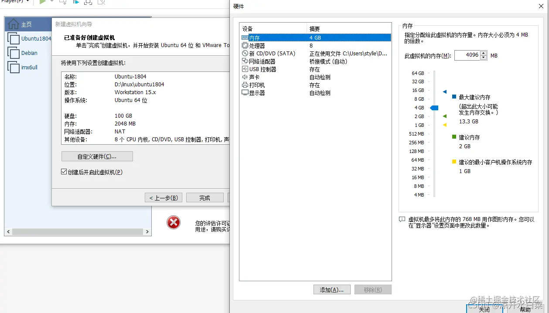The image size is (549, 313).
Task: Select the printer (打印机) device icon
Action: click(245, 85)
